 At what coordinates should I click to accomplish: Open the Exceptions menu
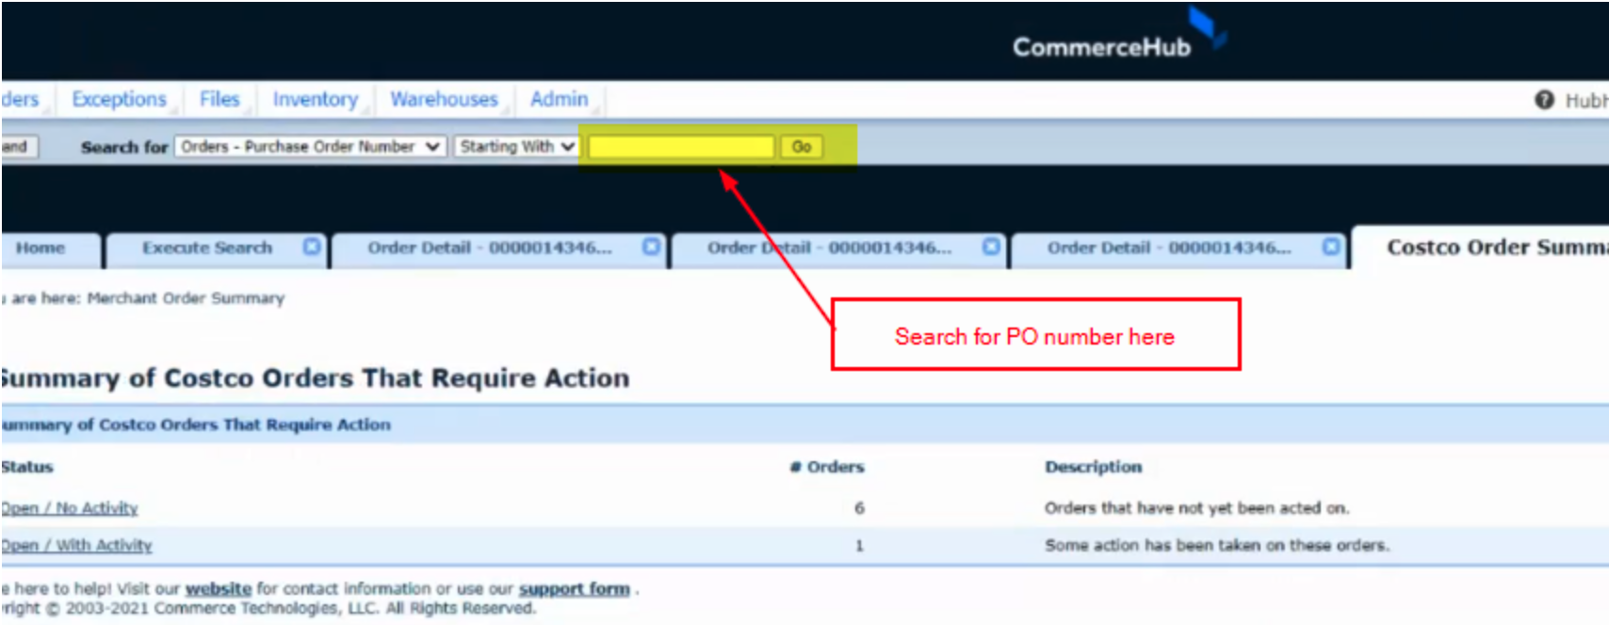click(119, 99)
